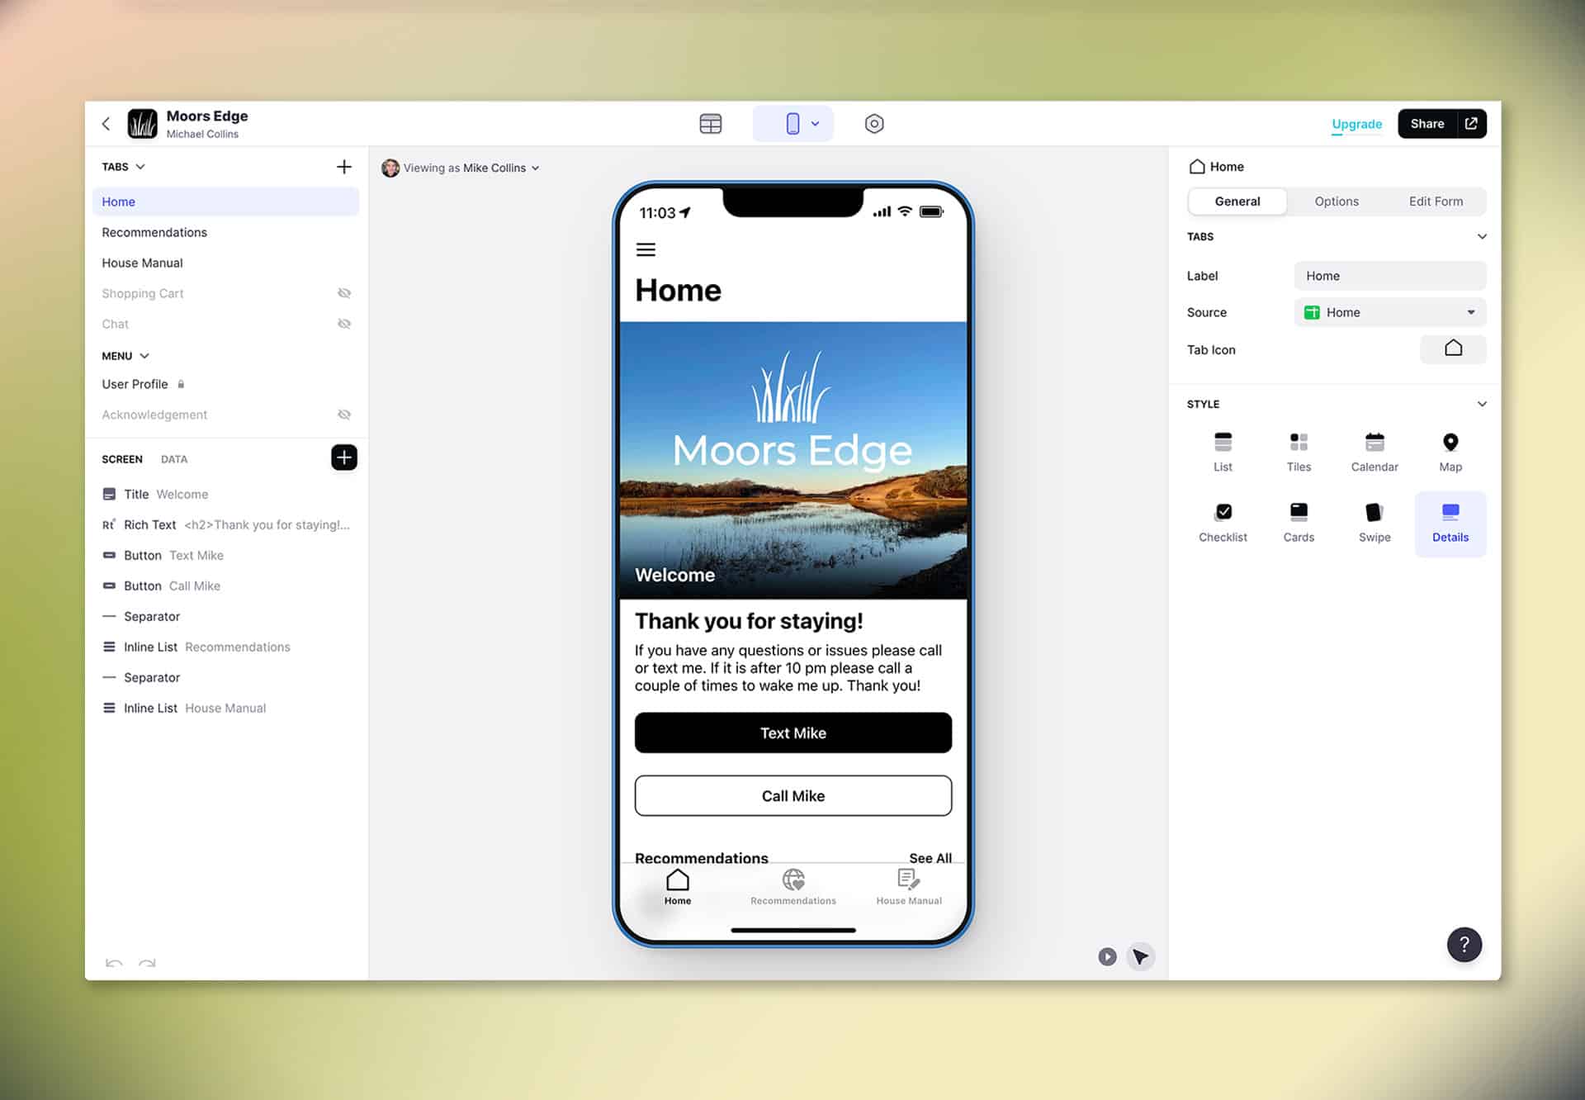Open the data table editor icon
Screen dimensions: 1585x1100
pyautogui.click(x=710, y=124)
